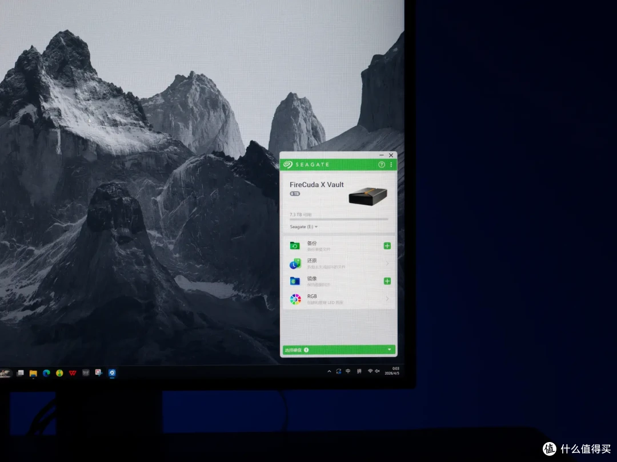The image size is (617, 462).
Task: Select the 还原 restore entry
Action: coord(339,263)
